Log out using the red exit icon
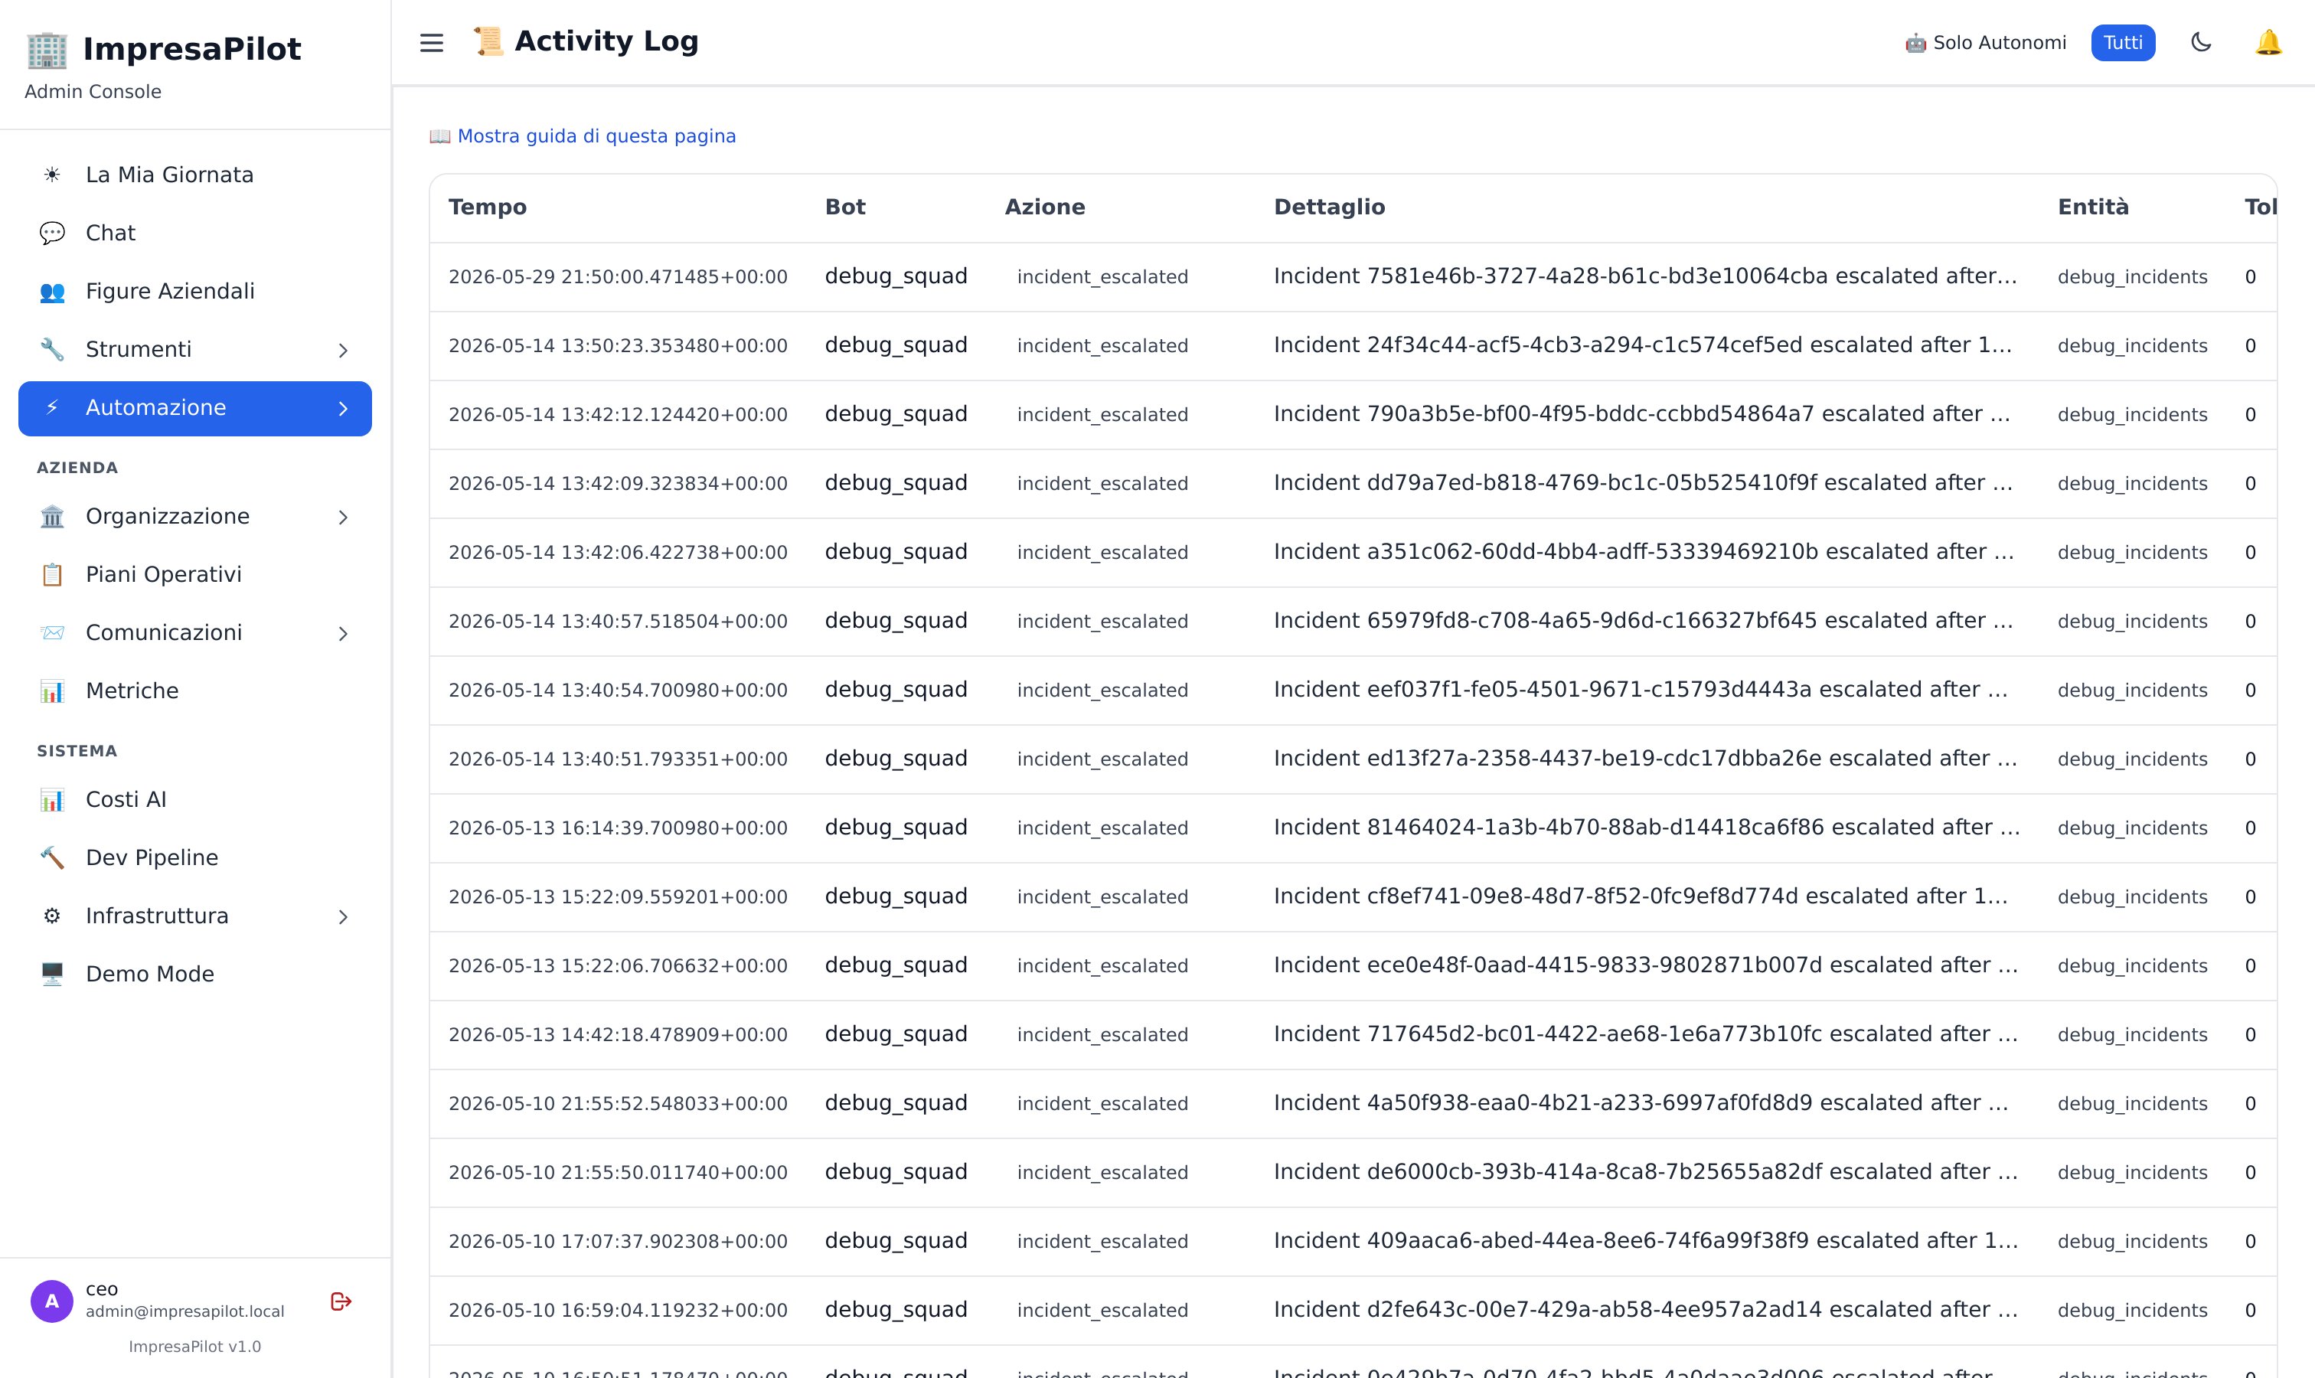Viewport: 2315px width, 1378px height. coord(341,1302)
